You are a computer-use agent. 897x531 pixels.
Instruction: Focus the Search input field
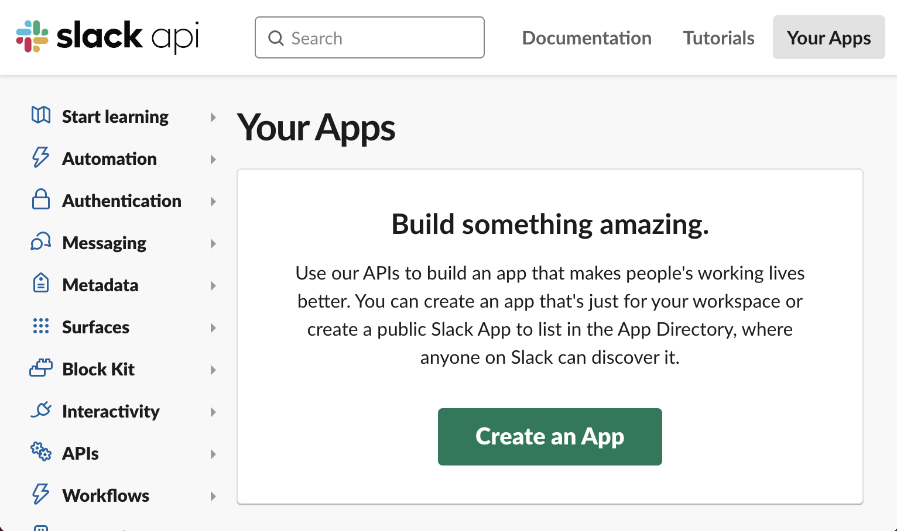coord(369,37)
